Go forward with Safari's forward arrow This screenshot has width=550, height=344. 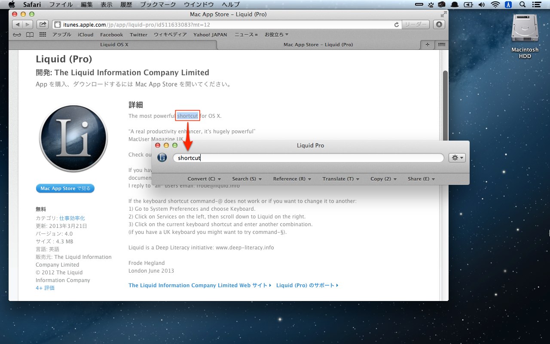click(x=28, y=25)
